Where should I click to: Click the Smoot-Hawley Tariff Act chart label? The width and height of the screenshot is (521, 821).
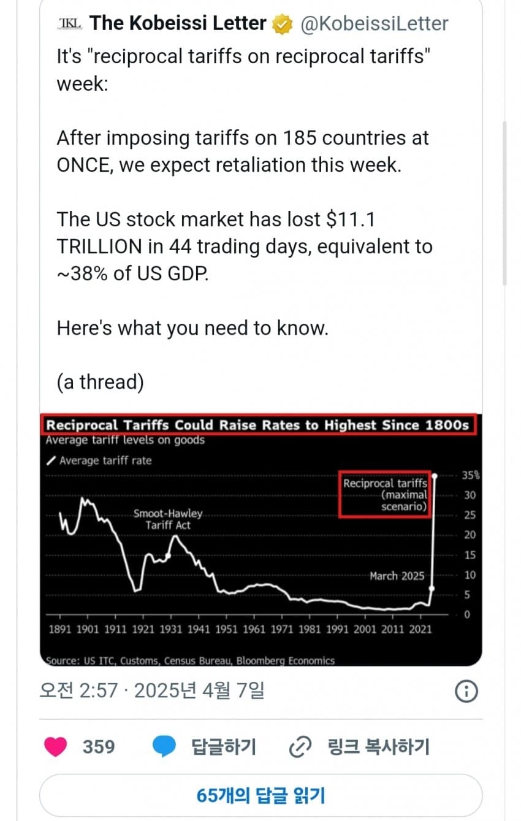[x=168, y=519]
